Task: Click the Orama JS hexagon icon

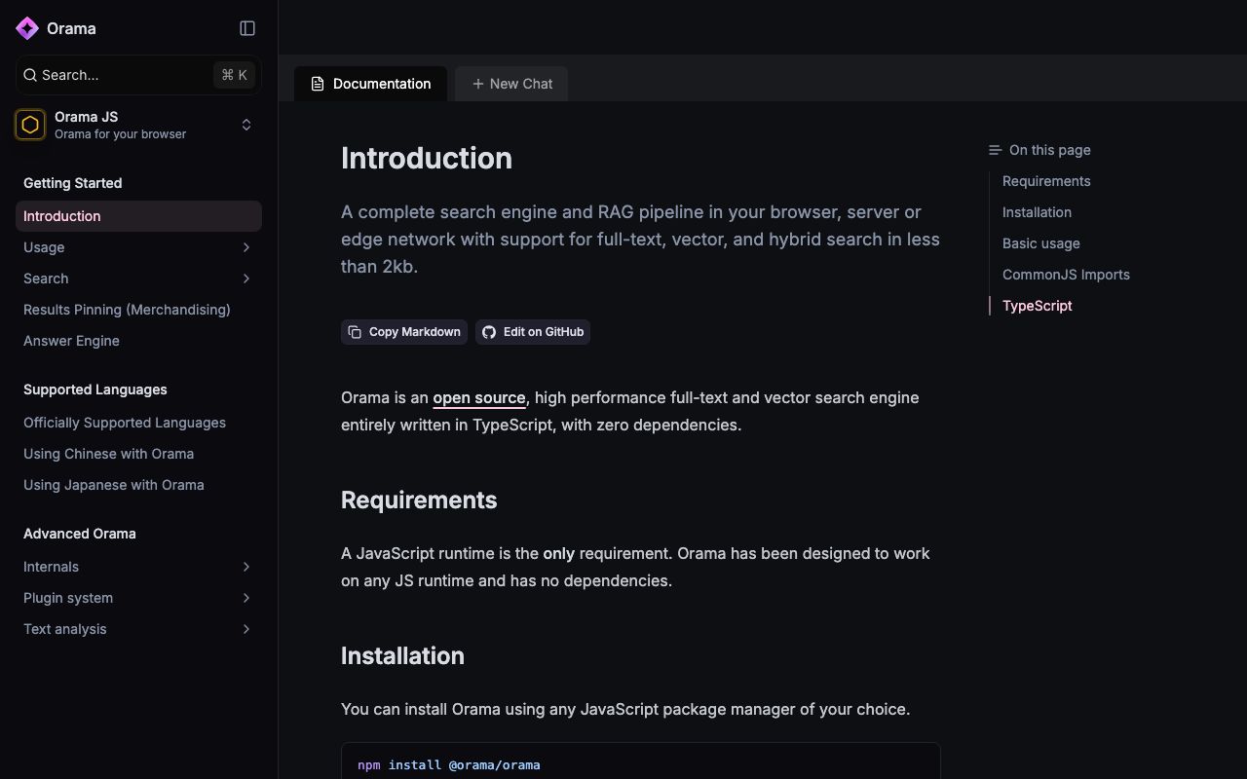Action: 30,125
